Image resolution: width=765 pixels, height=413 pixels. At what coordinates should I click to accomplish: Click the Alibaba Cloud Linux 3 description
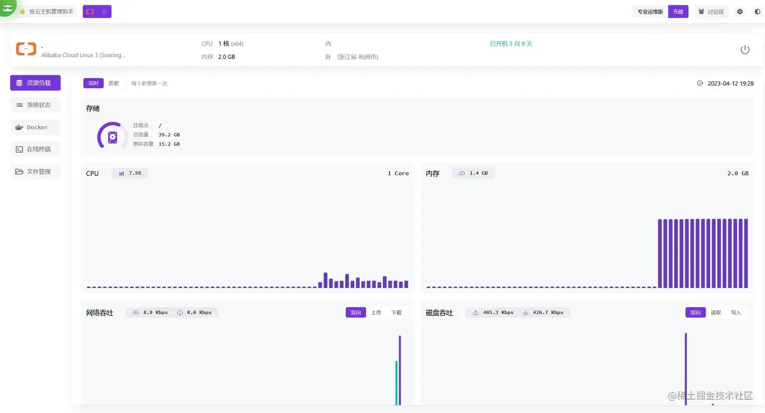click(x=83, y=55)
